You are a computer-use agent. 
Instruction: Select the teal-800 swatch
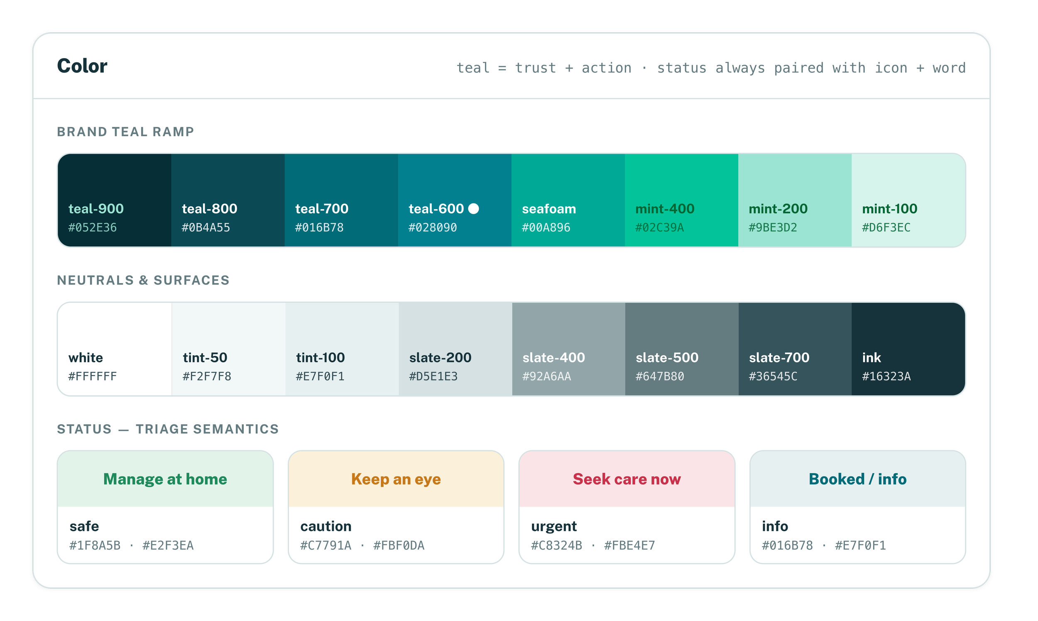228,200
